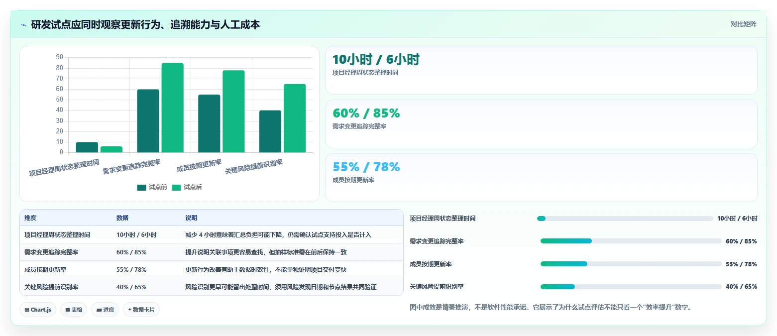Click the 说明 column header
777x336 pixels.
(x=192, y=218)
